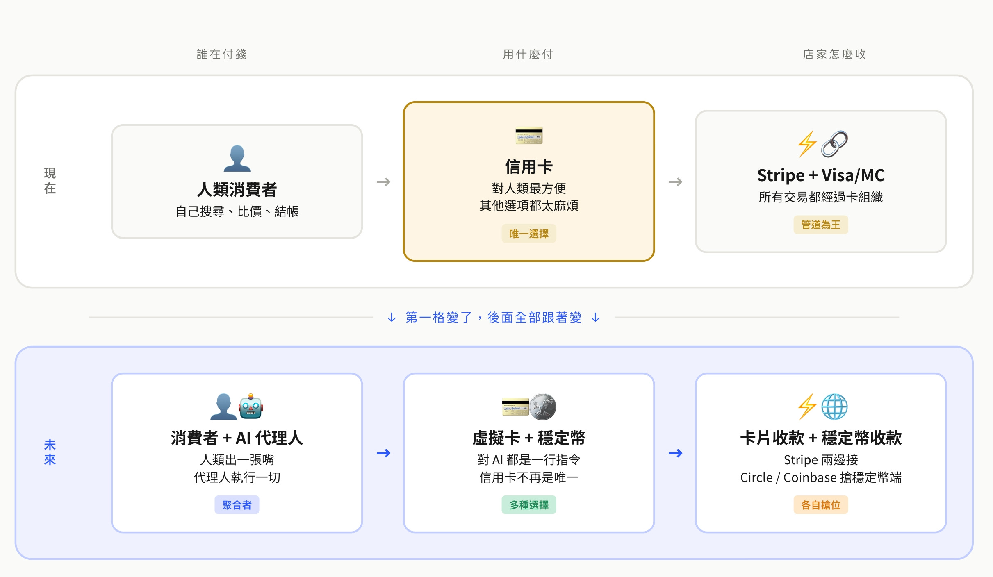Click the 現在 row label
Viewport: 993px width, 577px height.
[50, 181]
